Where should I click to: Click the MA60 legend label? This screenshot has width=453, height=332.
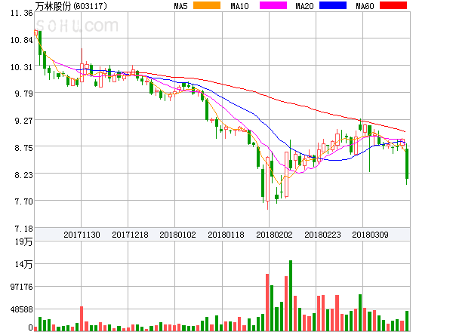[x=365, y=6]
